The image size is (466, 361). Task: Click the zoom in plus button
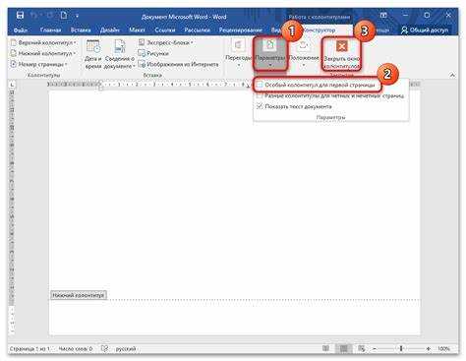tap(428, 349)
